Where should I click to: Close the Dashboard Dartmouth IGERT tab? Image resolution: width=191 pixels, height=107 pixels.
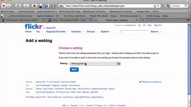point(44,20)
